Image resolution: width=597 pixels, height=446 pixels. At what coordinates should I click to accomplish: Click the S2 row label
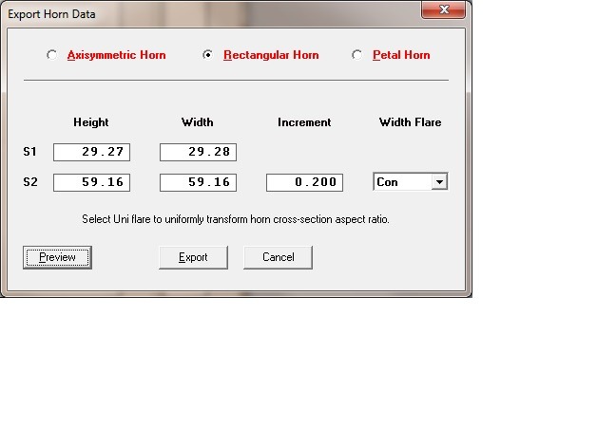(30, 182)
